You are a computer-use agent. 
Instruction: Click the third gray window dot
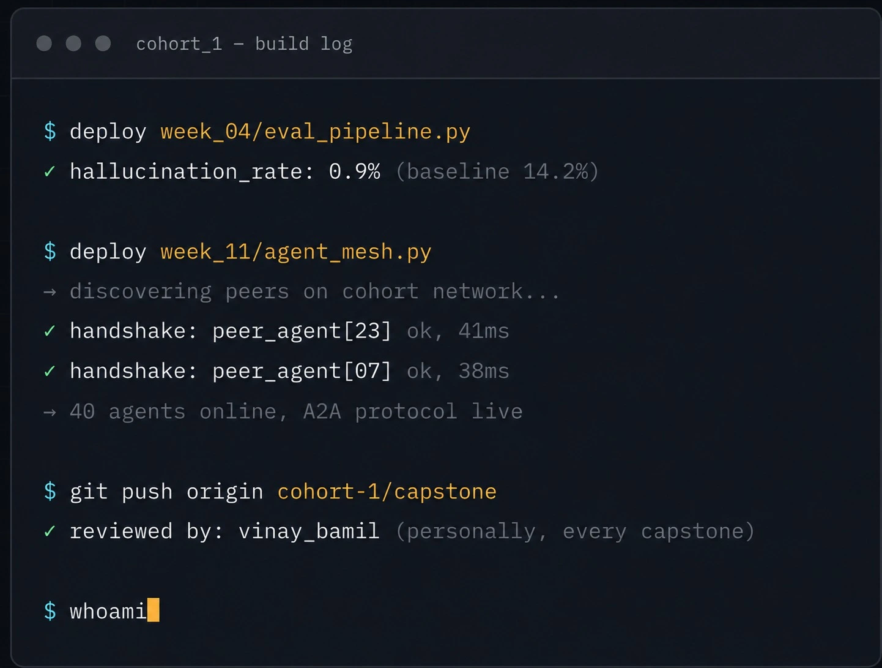tap(103, 43)
